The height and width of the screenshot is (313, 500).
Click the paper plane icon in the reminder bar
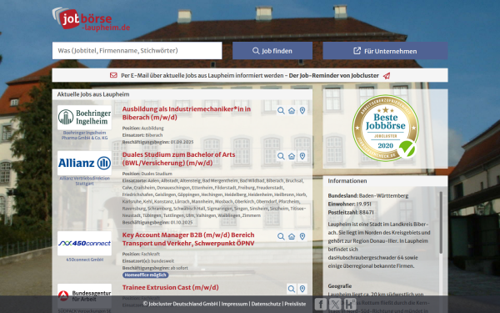click(x=387, y=76)
